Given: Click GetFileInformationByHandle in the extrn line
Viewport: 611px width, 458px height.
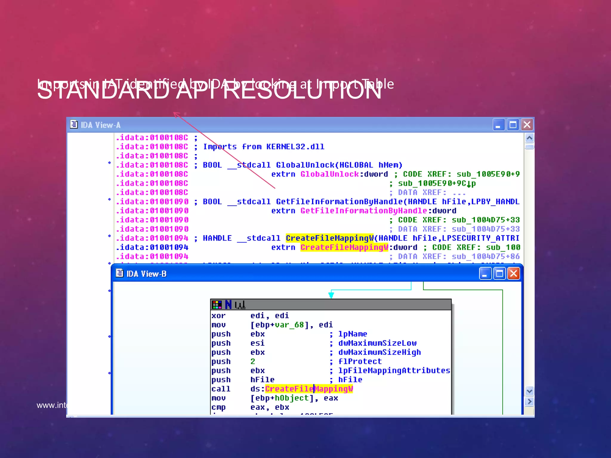Looking at the screenshot, I should tap(364, 211).
